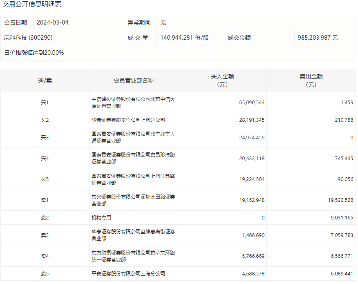This screenshot has width=358, height=284.
Task: Click 东方财富证券 拉萨东环路 branch name
Action: click(133, 256)
